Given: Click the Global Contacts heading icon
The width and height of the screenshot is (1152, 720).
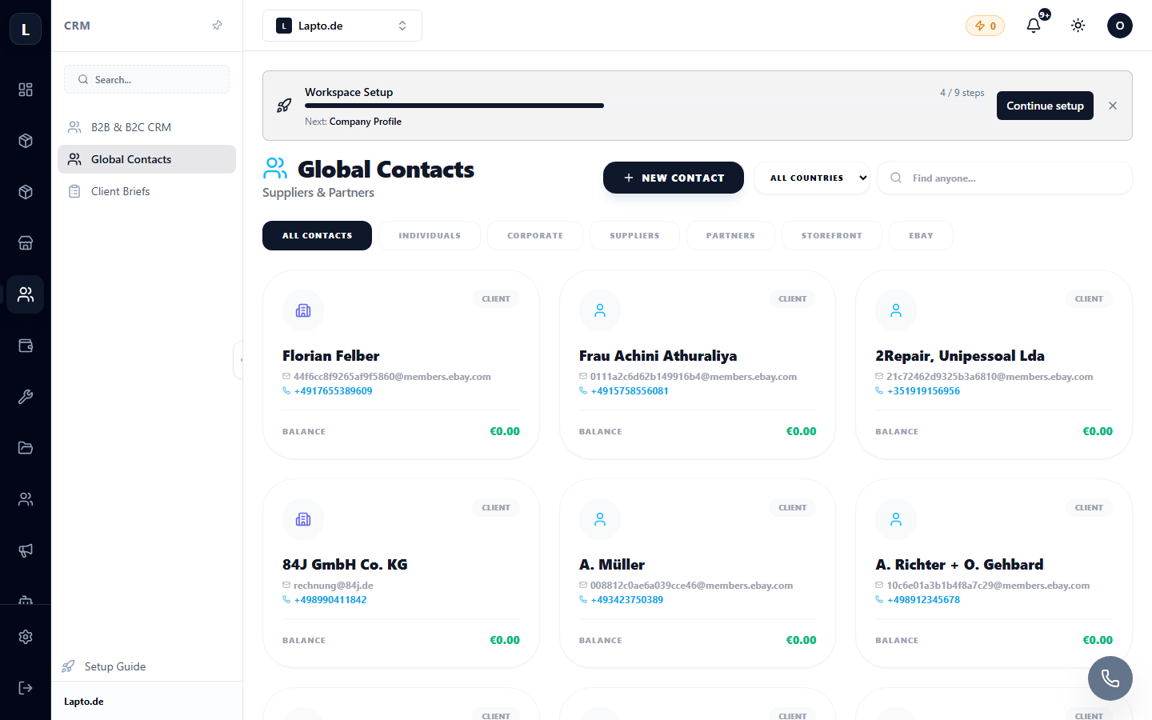Looking at the screenshot, I should [274, 168].
